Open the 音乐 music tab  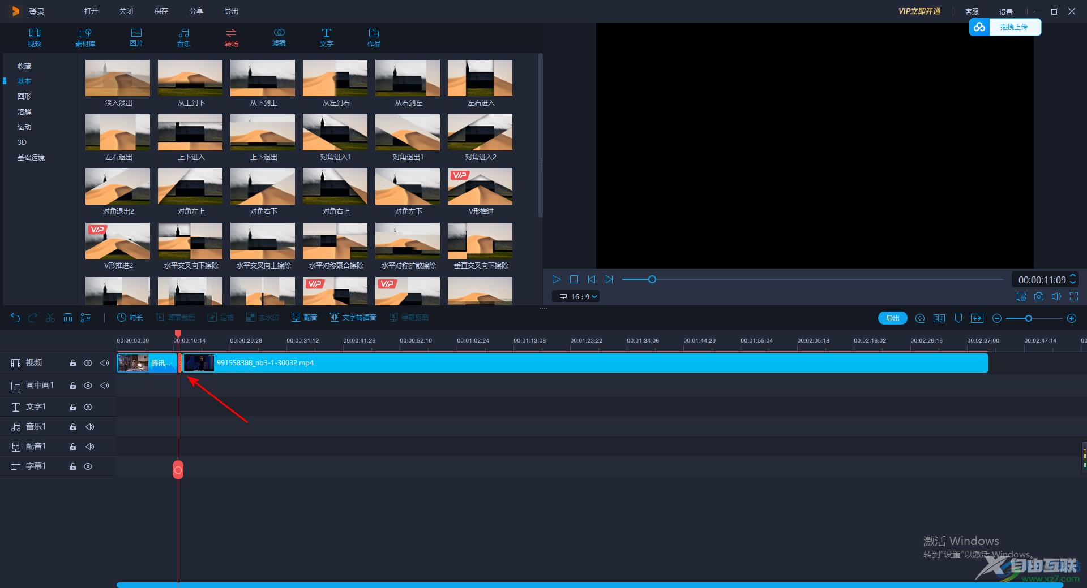coord(184,37)
